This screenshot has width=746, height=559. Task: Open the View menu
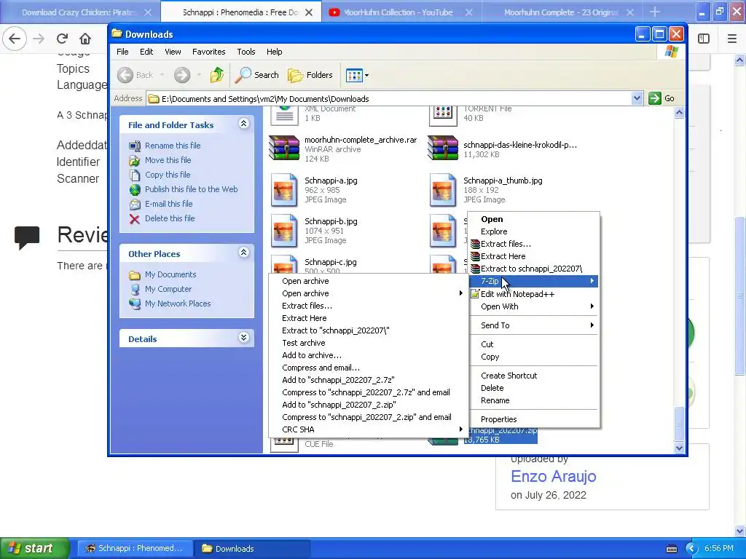click(x=173, y=52)
